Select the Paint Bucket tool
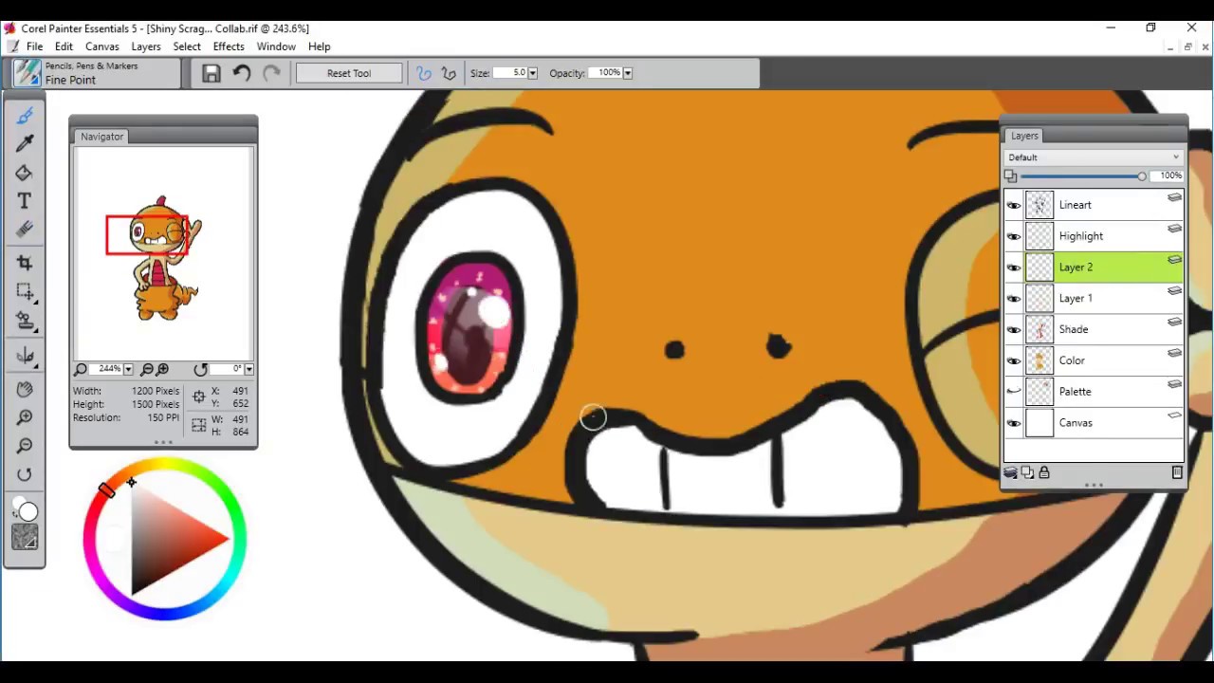Screen dimensions: 1214x683 tap(25, 173)
